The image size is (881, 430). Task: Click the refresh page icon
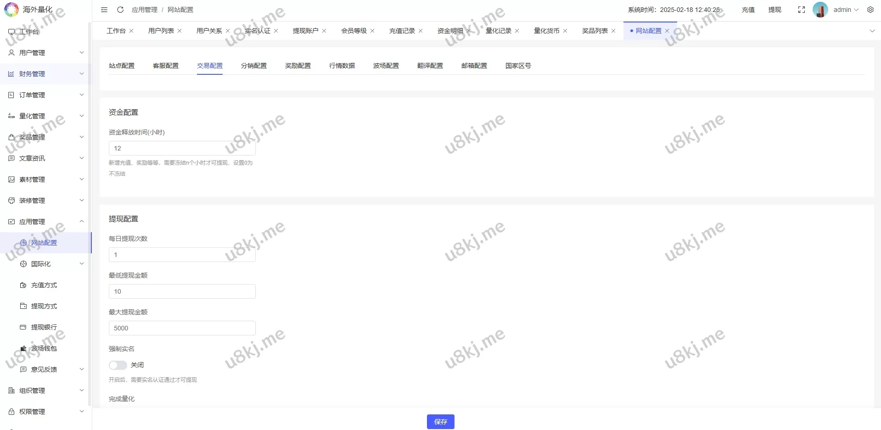click(120, 10)
